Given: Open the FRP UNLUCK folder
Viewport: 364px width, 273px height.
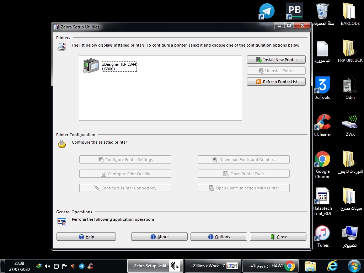Looking at the screenshot, I should (x=350, y=51).
